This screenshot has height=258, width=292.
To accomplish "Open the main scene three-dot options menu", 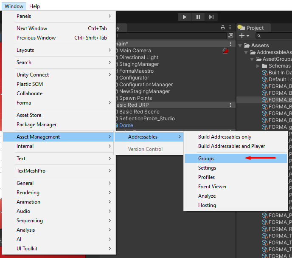I will [230, 44].
